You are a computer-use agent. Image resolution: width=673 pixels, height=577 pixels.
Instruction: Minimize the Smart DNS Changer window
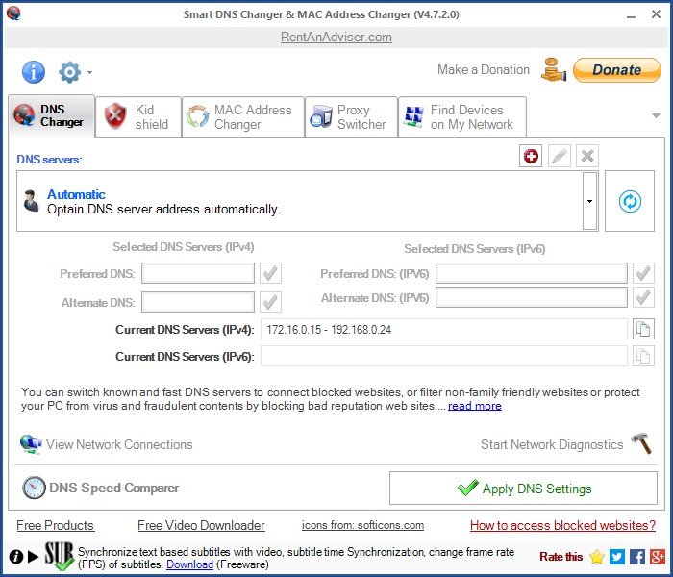tap(631, 15)
